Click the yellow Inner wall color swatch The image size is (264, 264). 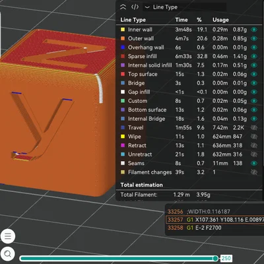[x=123, y=30]
